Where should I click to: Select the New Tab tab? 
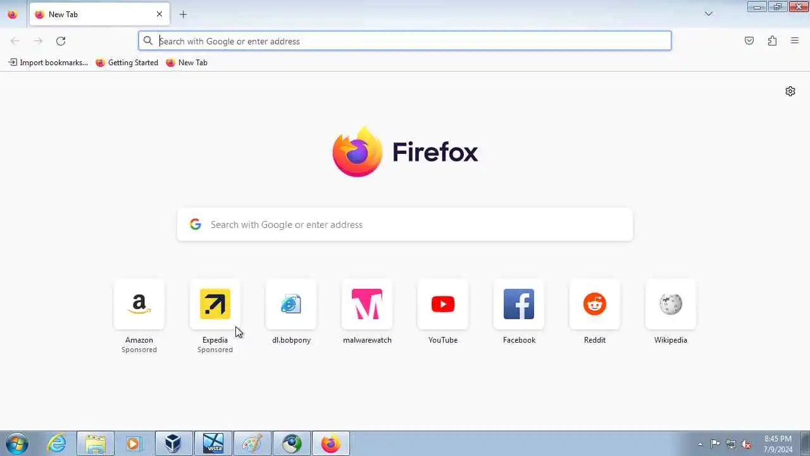coord(99,14)
